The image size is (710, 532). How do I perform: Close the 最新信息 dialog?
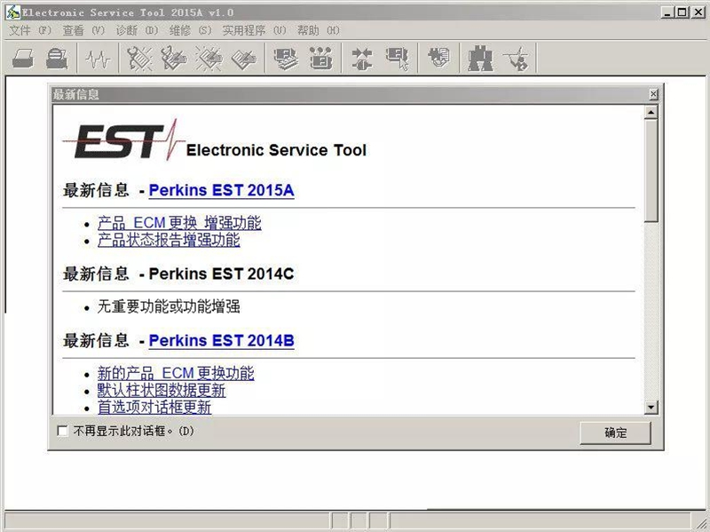[653, 94]
